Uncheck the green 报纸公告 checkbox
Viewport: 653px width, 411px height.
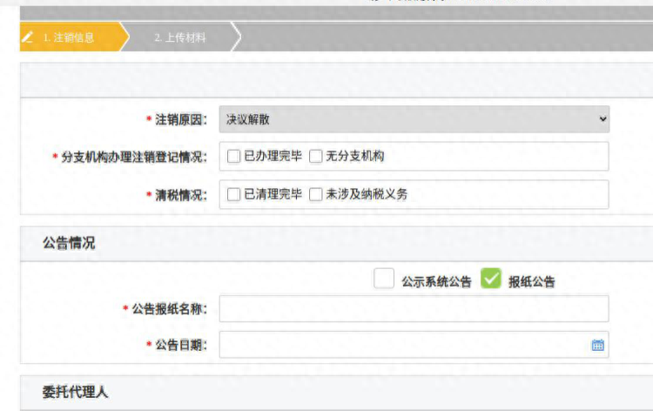point(491,279)
